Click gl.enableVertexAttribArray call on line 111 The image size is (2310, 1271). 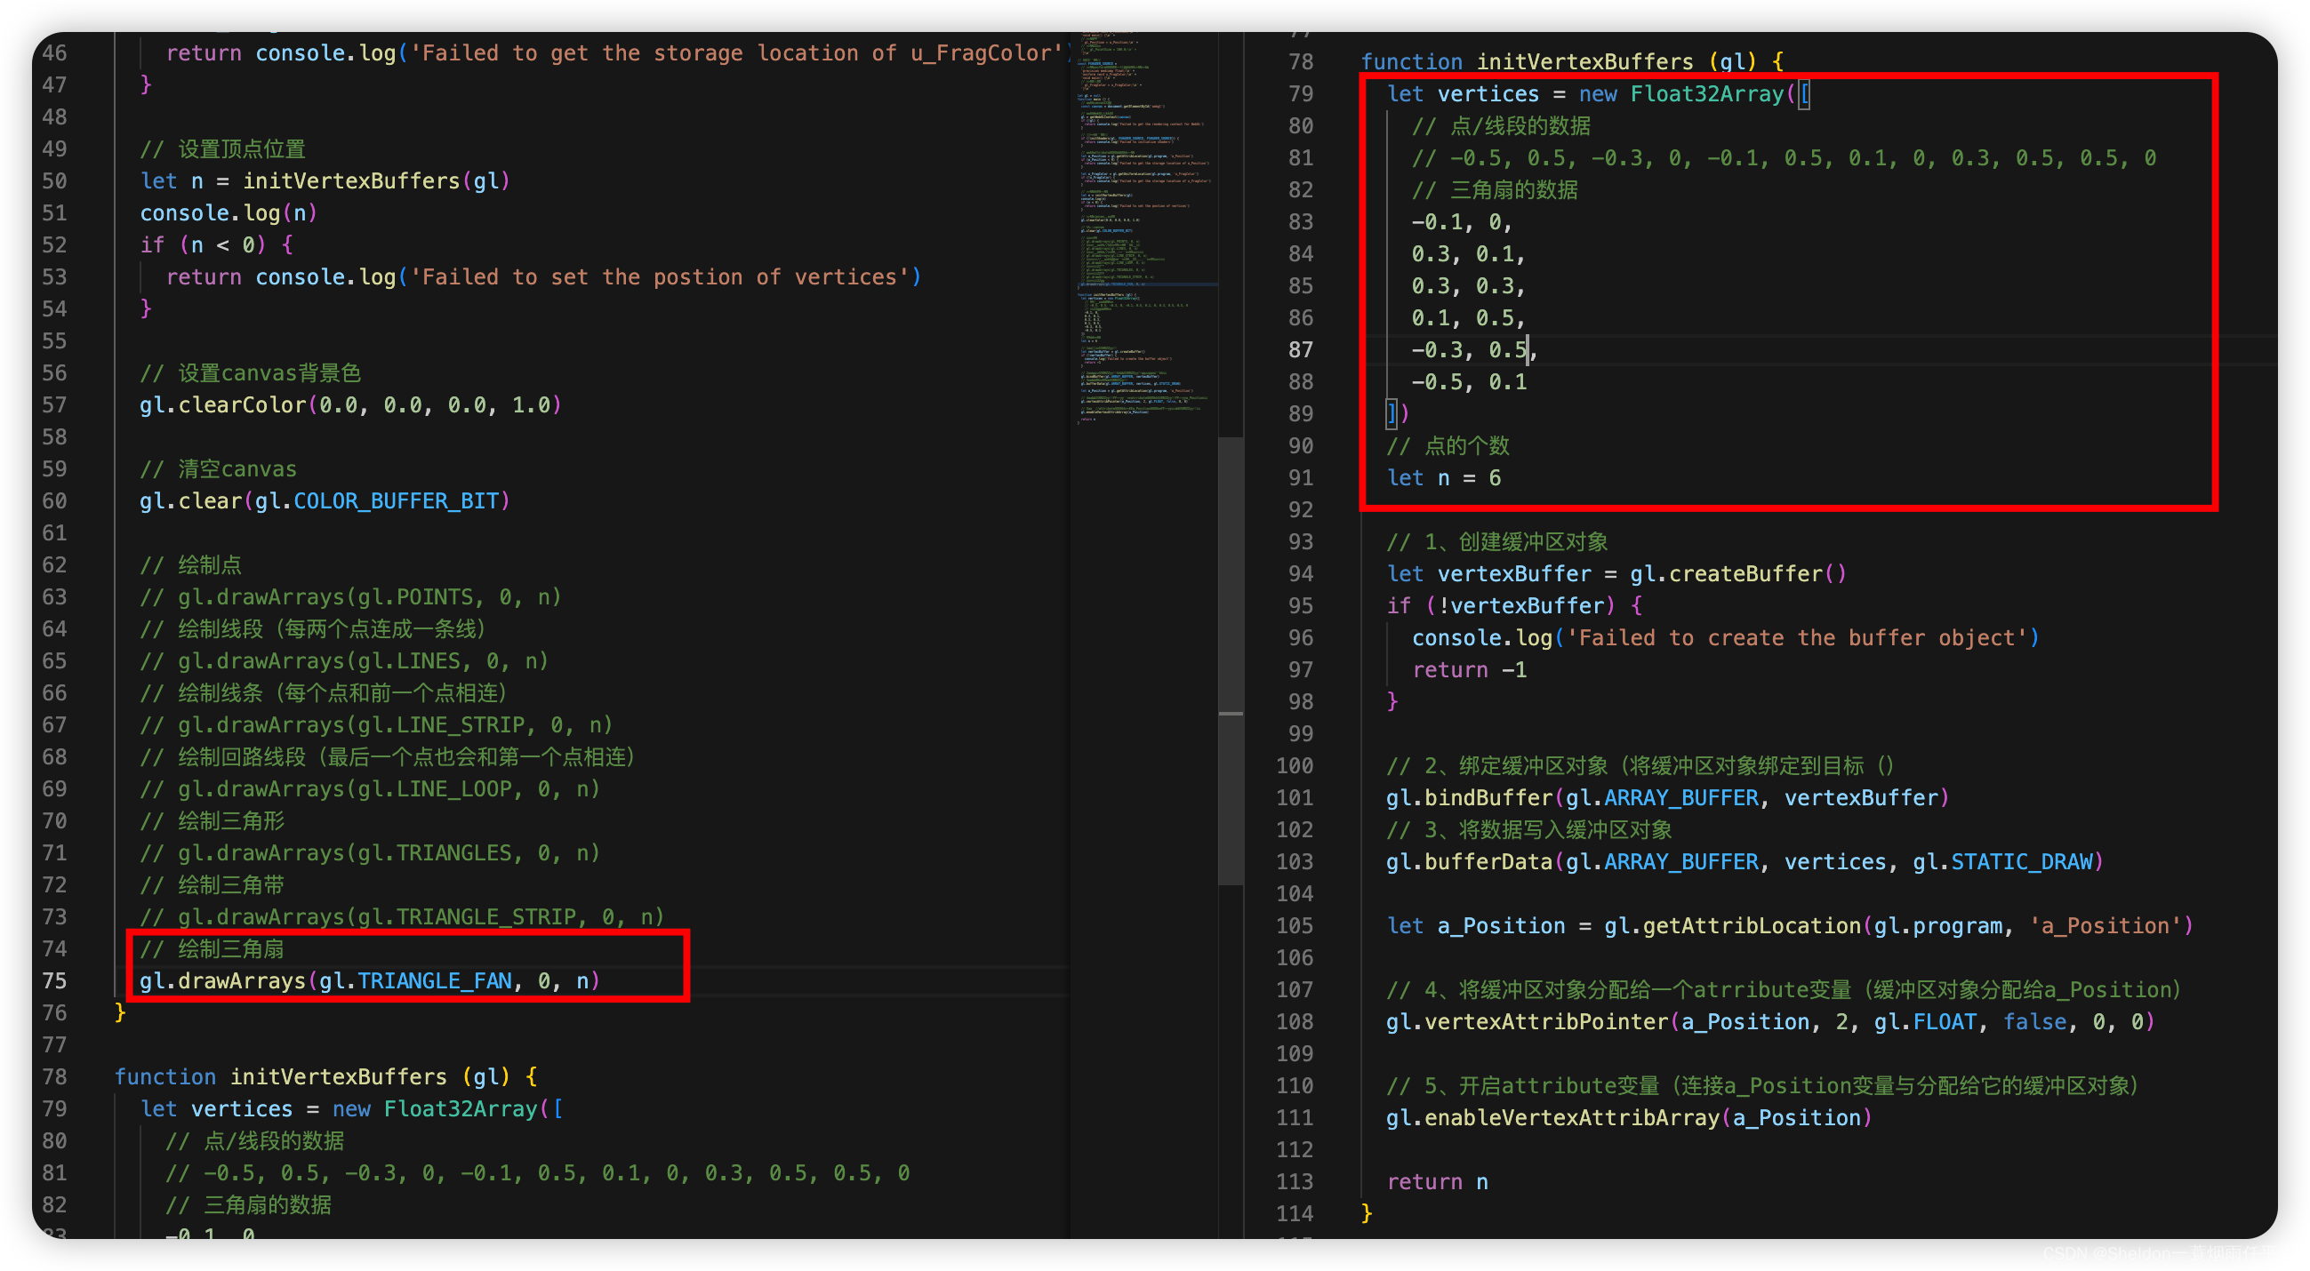pyautogui.click(x=1552, y=1118)
